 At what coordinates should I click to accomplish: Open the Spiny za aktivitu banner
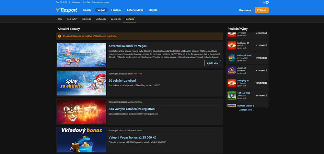[82, 83]
